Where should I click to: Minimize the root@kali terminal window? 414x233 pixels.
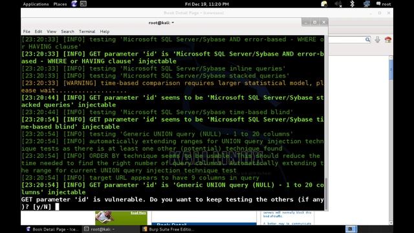pyautogui.click(x=306, y=22)
